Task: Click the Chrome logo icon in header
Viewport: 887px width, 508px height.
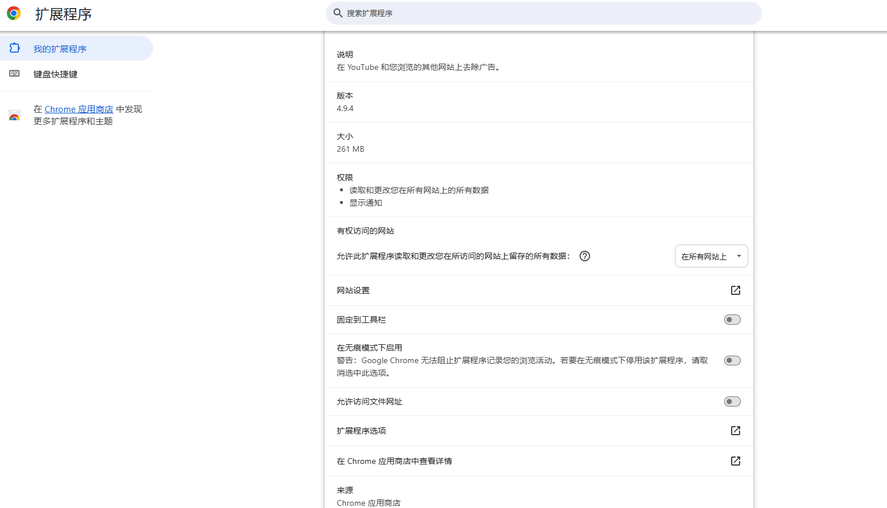Action: (x=14, y=14)
